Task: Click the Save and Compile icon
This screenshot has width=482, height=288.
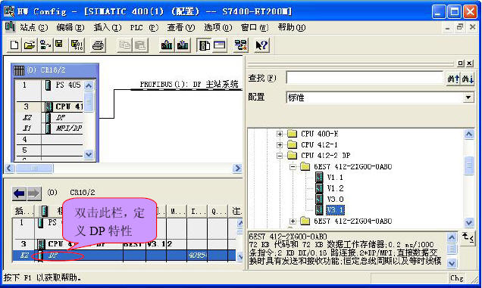Action: coord(77,45)
